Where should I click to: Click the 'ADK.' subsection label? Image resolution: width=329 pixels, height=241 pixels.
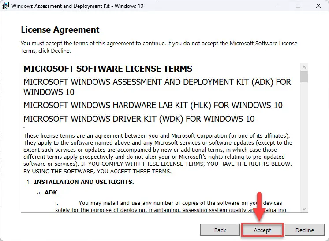52,193
